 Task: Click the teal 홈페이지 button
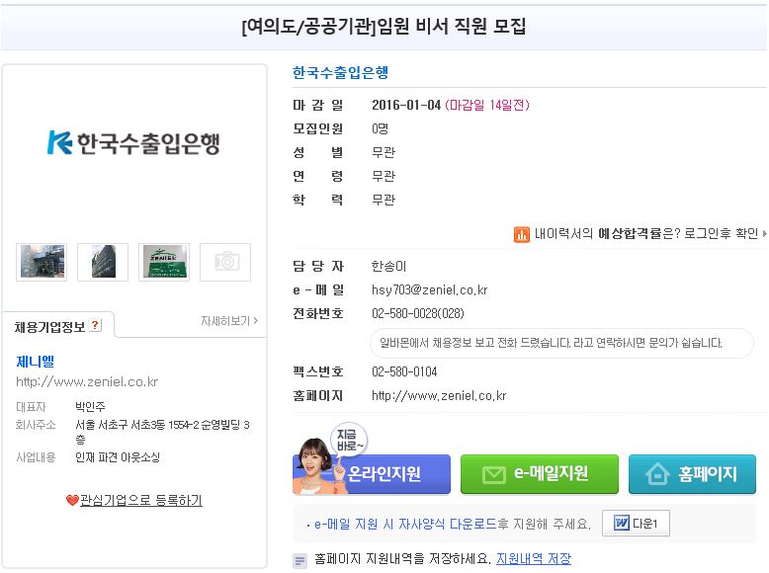coord(693,473)
